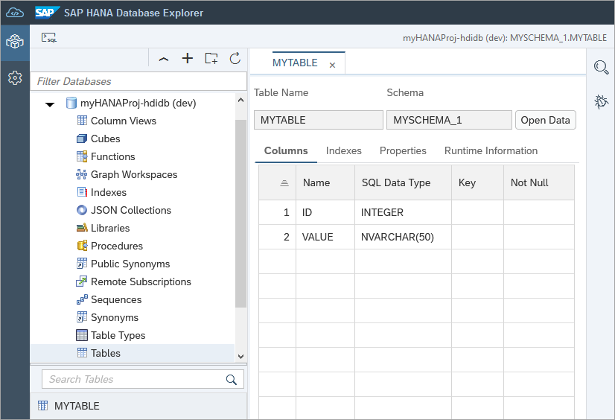Select Tables in the catalog tree
615x420 pixels.
pos(106,353)
